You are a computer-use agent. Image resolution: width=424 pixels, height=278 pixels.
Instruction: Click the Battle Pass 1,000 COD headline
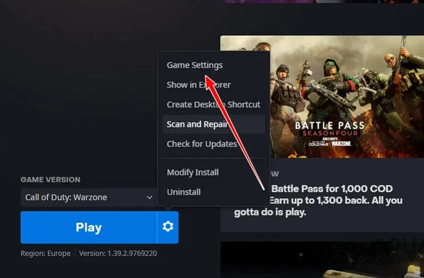click(317, 200)
